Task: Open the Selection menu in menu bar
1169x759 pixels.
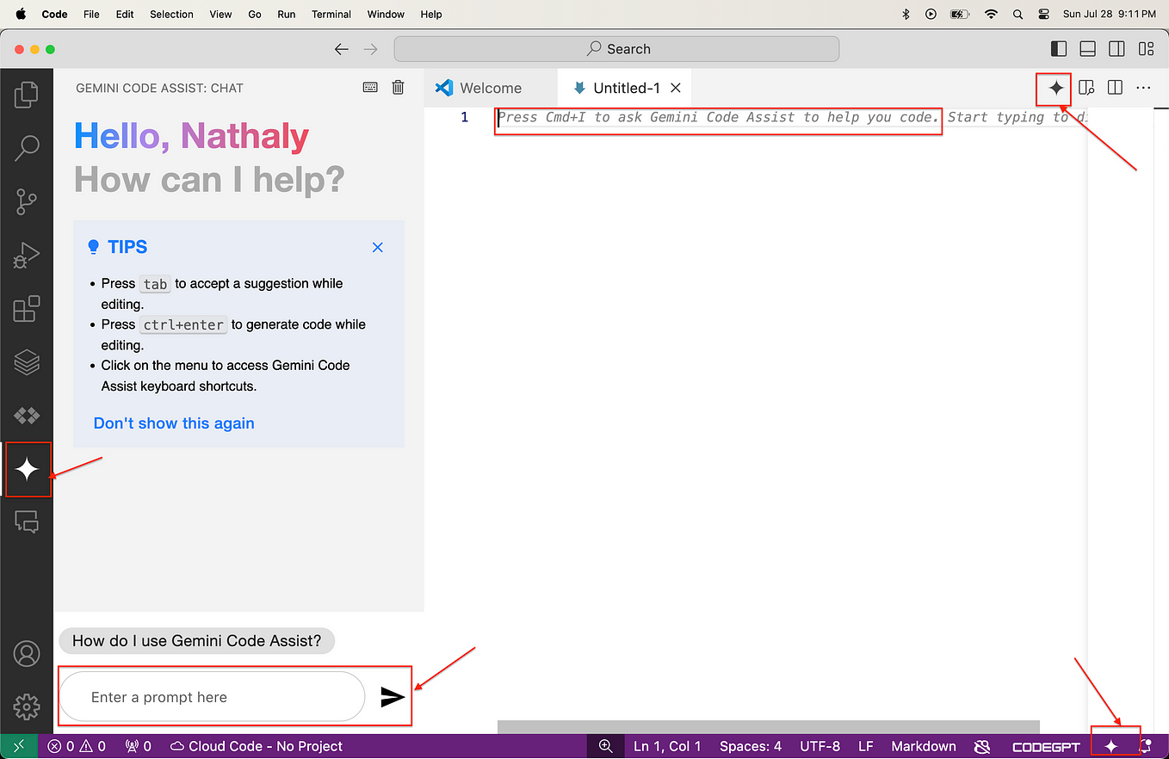Action: [x=171, y=14]
